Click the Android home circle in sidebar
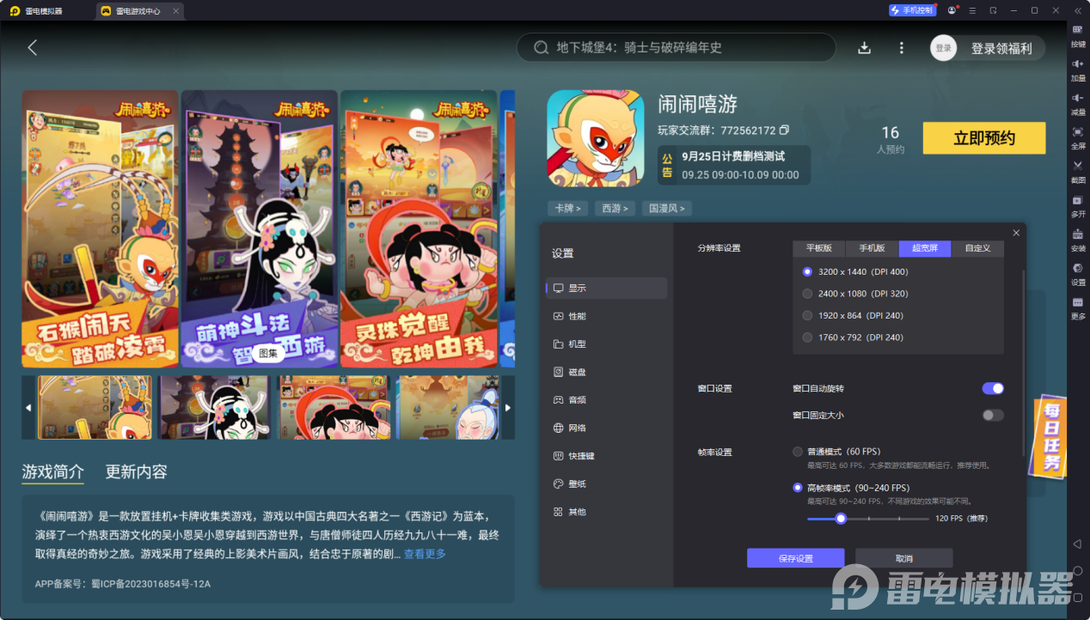Viewport: 1090px width, 620px height. [1078, 571]
